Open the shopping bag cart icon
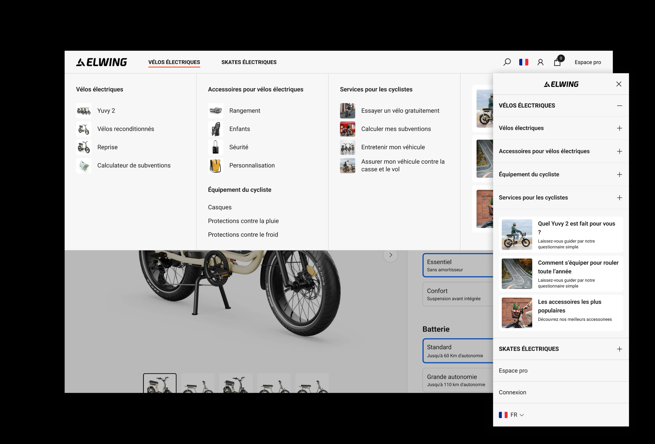The width and height of the screenshot is (655, 444). (557, 62)
